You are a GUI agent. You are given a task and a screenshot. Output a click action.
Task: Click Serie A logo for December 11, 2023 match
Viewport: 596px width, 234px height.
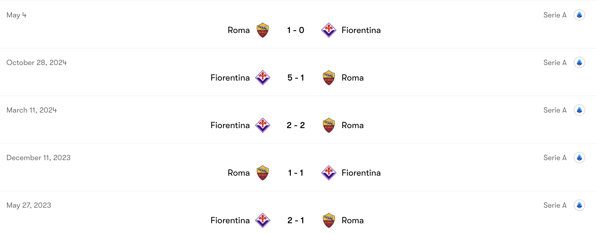[x=579, y=158]
